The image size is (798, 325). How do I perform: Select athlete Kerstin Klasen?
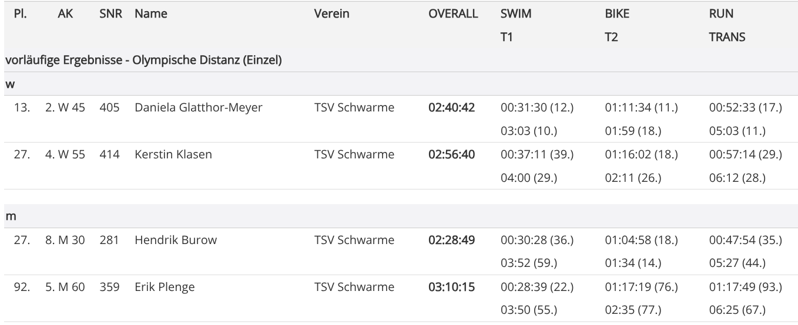pos(173,154)
